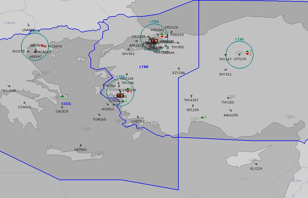Select the LTAI airport label
This screenshot has width=308, height=198.
[x=195, y=119]
